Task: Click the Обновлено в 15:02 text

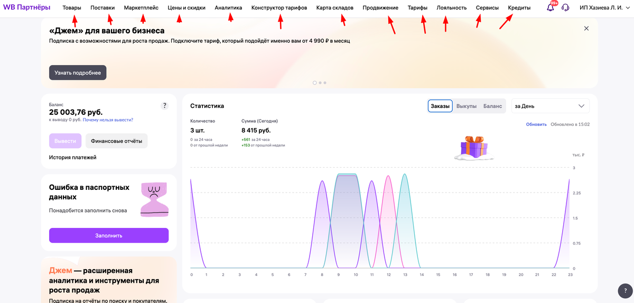Action: tap(570, 124)
